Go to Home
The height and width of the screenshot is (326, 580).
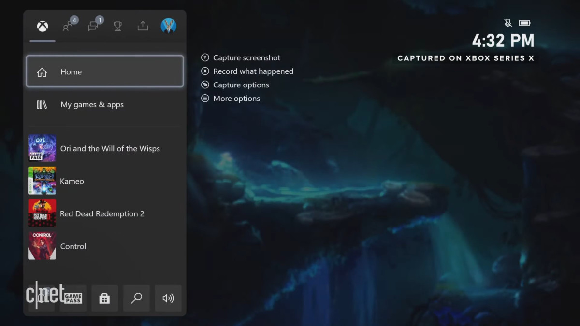[105, 71]
